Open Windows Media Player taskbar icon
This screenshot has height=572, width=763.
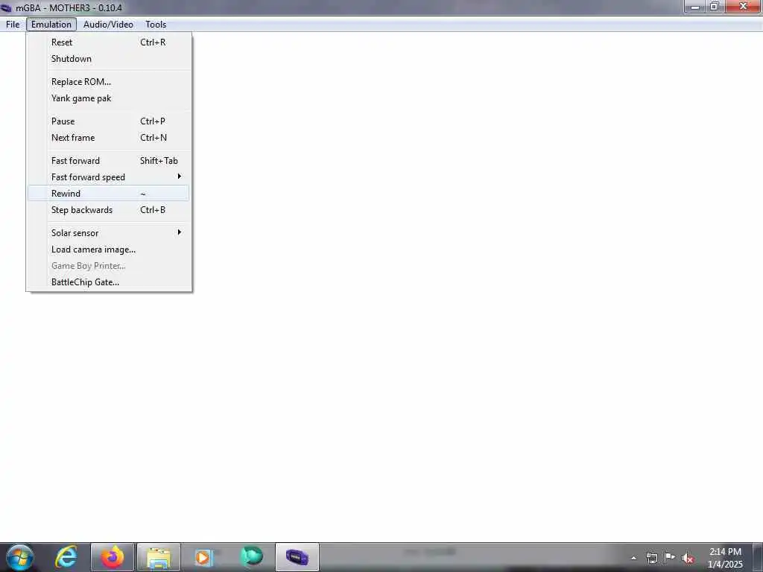pos(203,557)
